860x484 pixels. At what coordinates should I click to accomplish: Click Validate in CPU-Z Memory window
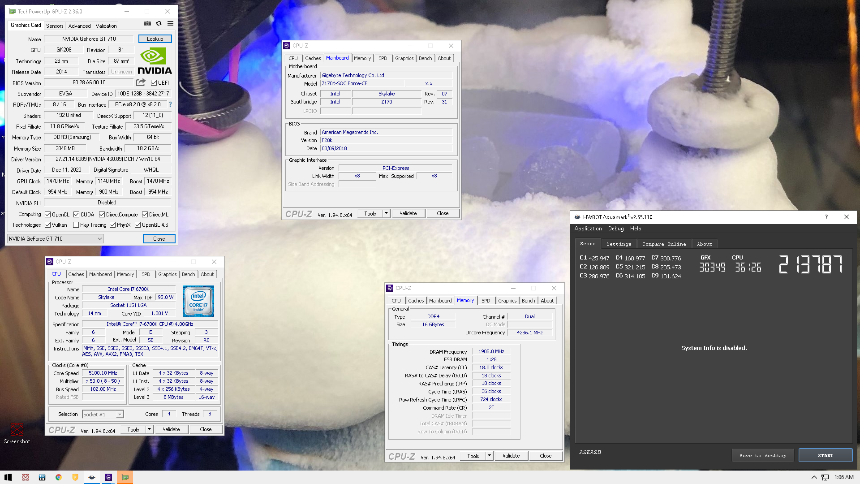point(511,456)
